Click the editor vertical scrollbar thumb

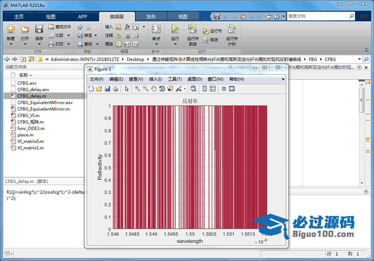click(361, 100)
